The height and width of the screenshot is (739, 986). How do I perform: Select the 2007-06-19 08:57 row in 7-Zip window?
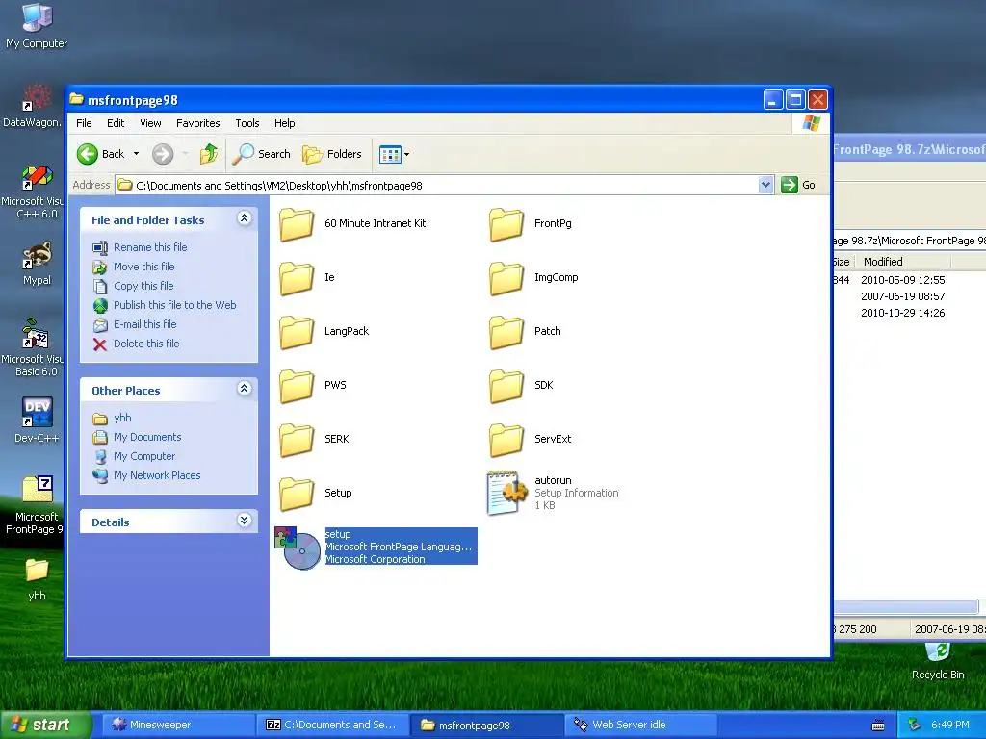point(903,296)
